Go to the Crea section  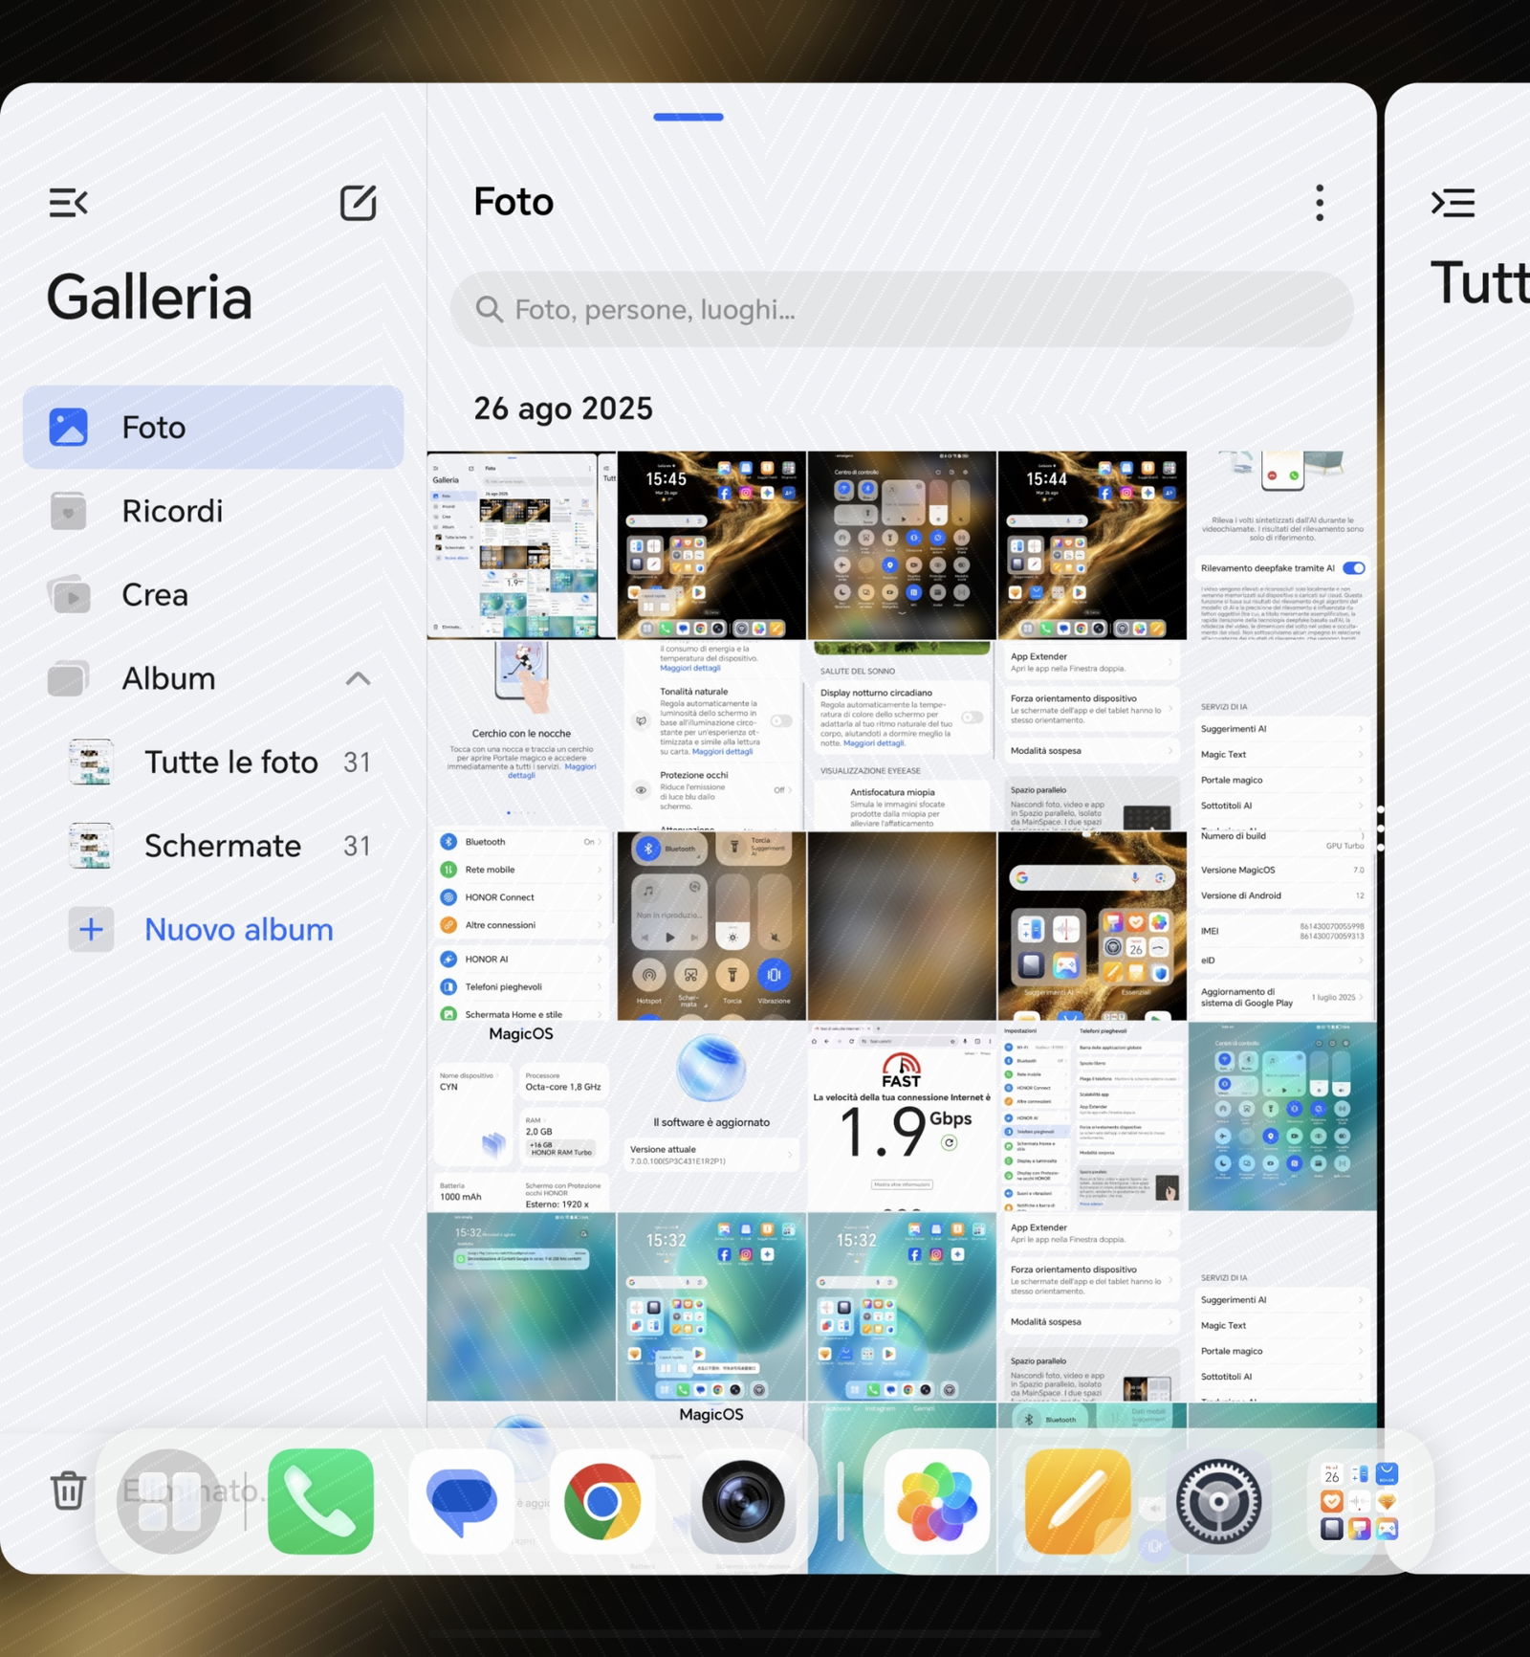pos(155,595)
